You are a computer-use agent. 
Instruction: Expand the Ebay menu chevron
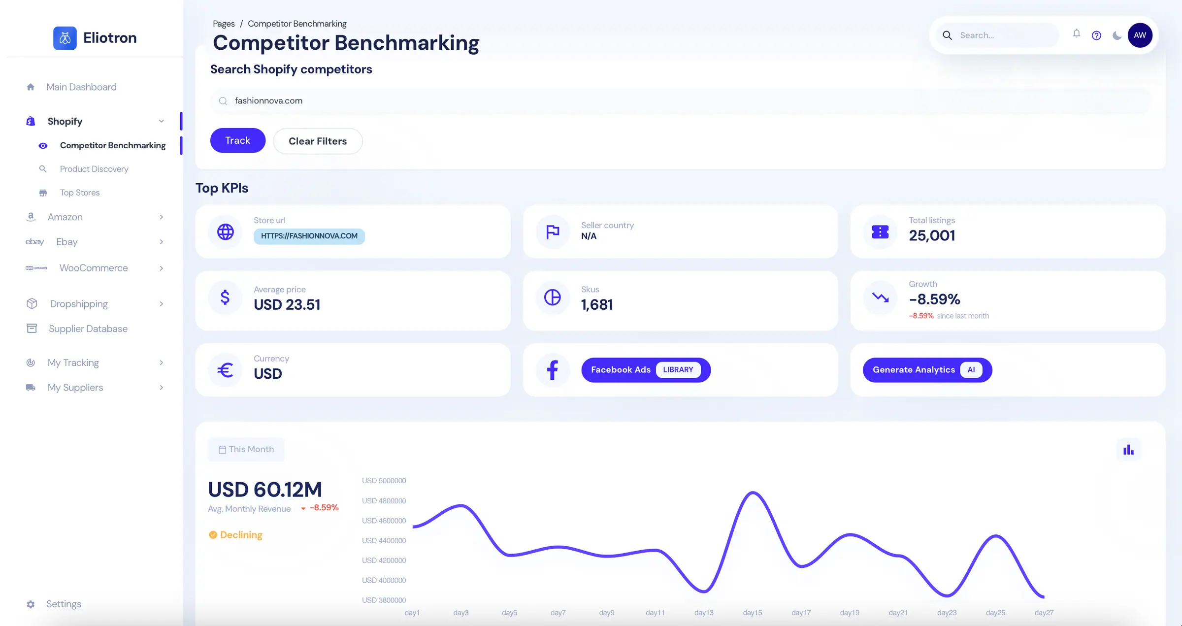click(161, 242)
